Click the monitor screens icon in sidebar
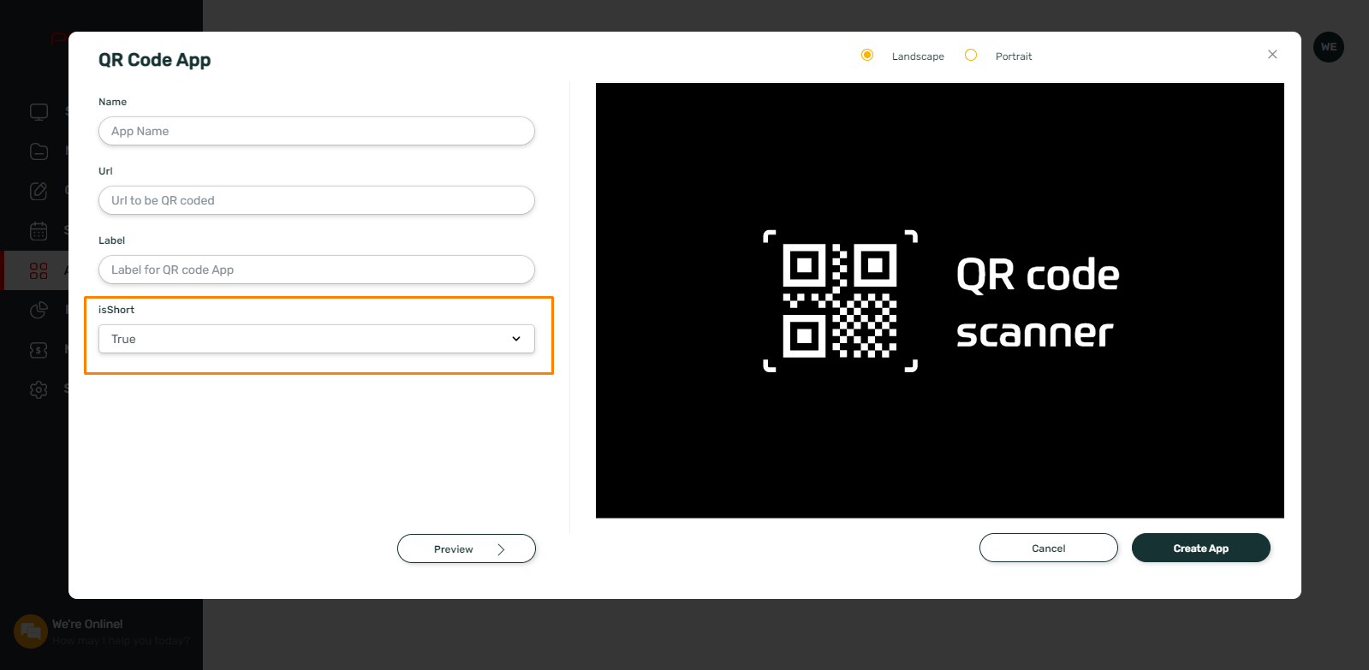 tap(39, 111)
